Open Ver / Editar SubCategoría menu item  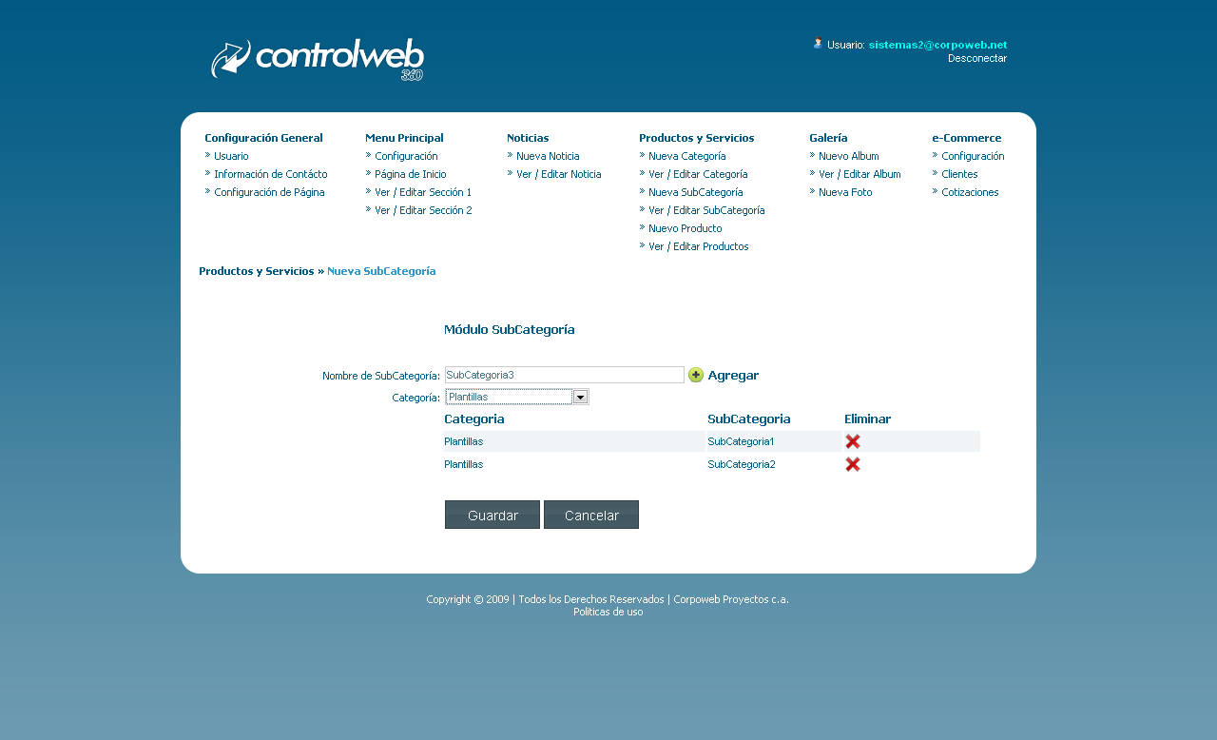click(705, 210)
